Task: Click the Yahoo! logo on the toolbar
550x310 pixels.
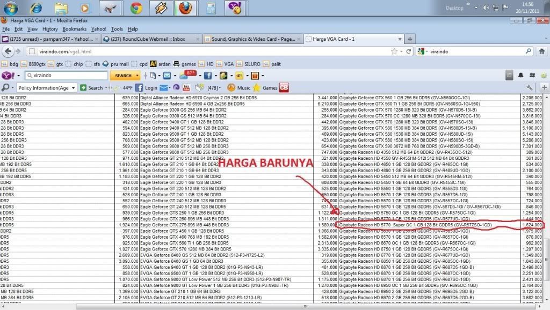Action: point(8,75)
